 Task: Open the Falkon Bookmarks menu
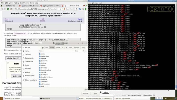click(24, 3)
